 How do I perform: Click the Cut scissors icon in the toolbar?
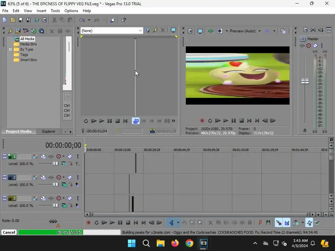55,20
